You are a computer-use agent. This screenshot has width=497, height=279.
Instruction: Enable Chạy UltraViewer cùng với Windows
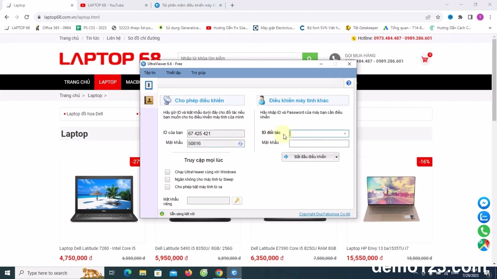pyautogui.click(x=167, y=172)
